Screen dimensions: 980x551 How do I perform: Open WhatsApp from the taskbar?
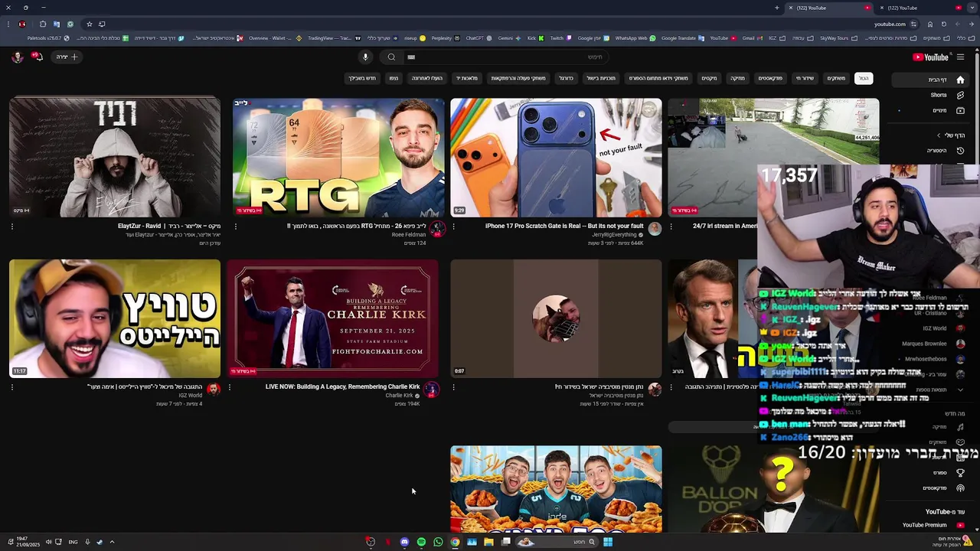438,542
